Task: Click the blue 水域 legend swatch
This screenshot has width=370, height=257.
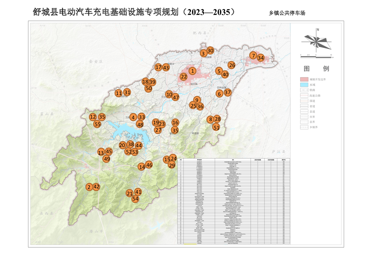Action: [x=304, y=85]
